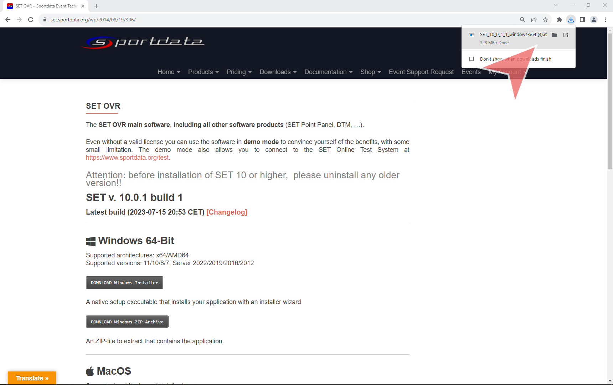The height and width of the screenshot is (385, 613).
Task: Toggle the Downloads toolbar icon
Action: point(571,20)
